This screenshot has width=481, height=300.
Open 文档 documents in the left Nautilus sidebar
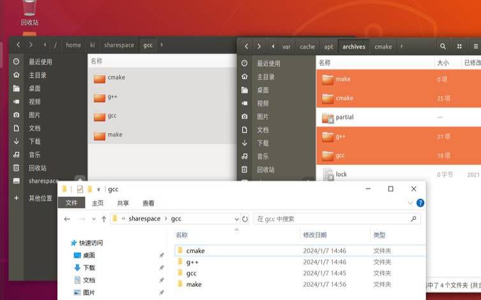pos(34,128)
